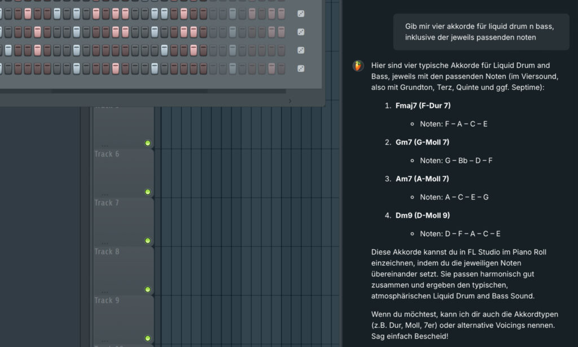
Task: Click the dice icon on the bottom sequencer row
Action: tap(301, 68)
